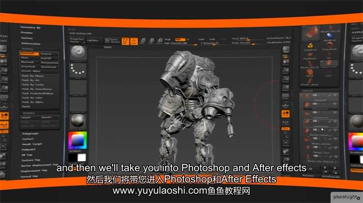Select the orange Cube-like tool thumbnail
Screen dimensions: 363x203
309,73
